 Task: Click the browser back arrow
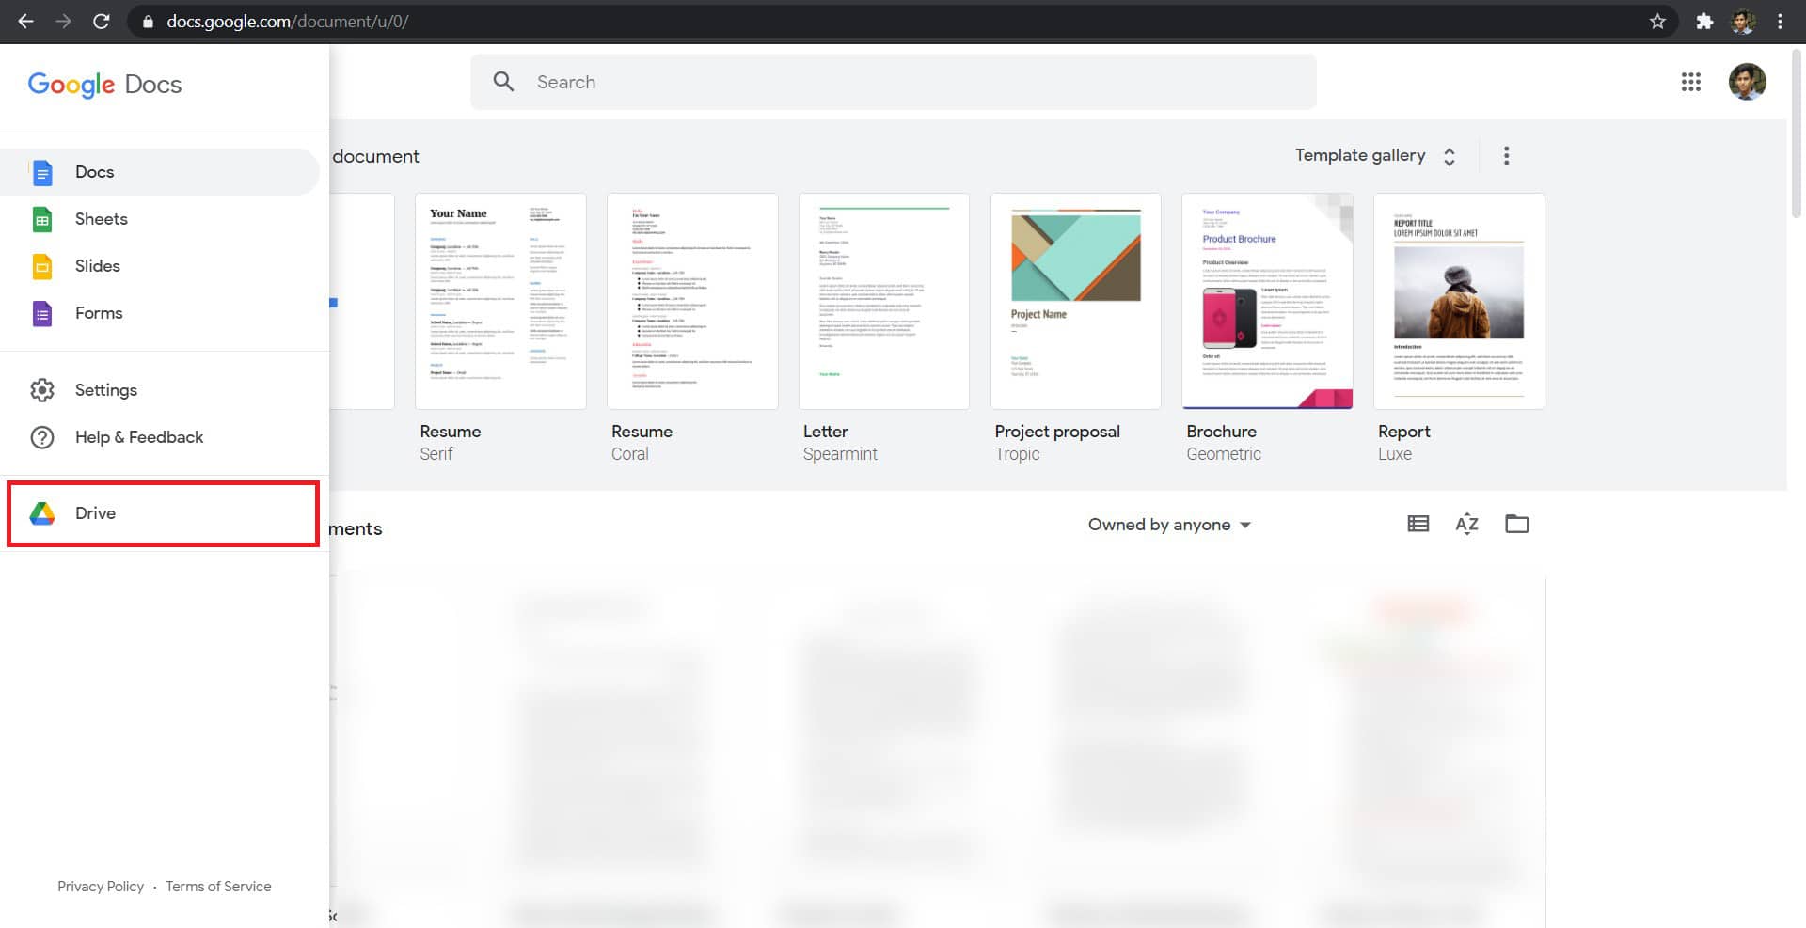pos(25,21)
